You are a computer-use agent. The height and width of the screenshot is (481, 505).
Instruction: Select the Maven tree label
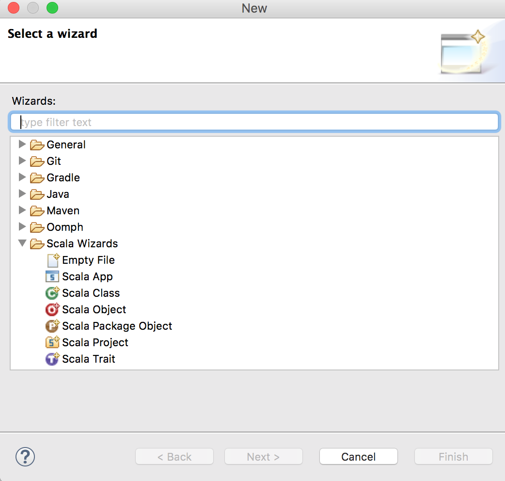63,211
